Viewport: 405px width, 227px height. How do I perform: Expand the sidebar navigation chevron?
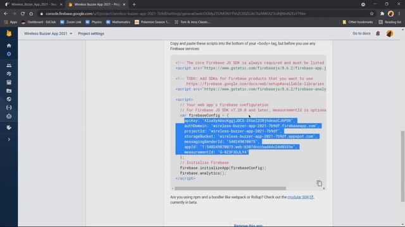pyautogui.click(x=9, y=139)
